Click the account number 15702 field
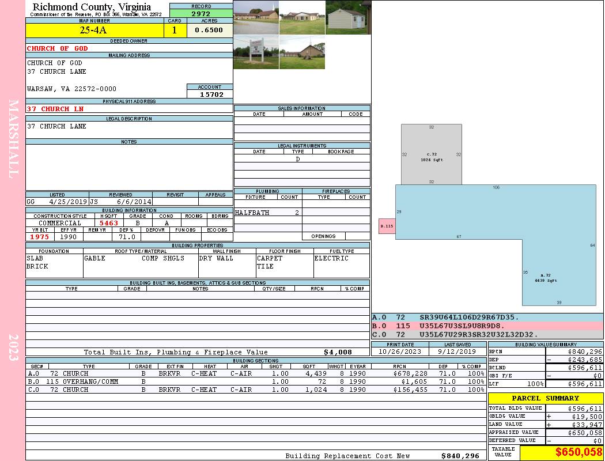The width and height of the screenshot is (605, 461). (210, 94)
